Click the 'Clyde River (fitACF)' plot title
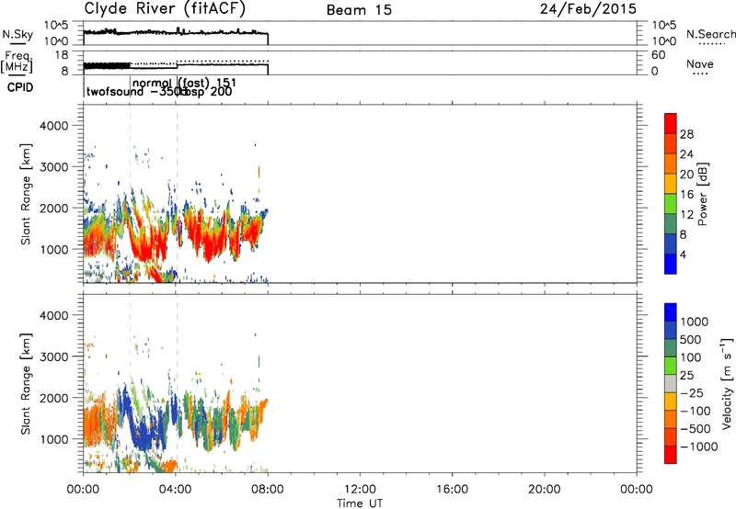736x509 pixels. pyautogui.click(x=165, y=9)
